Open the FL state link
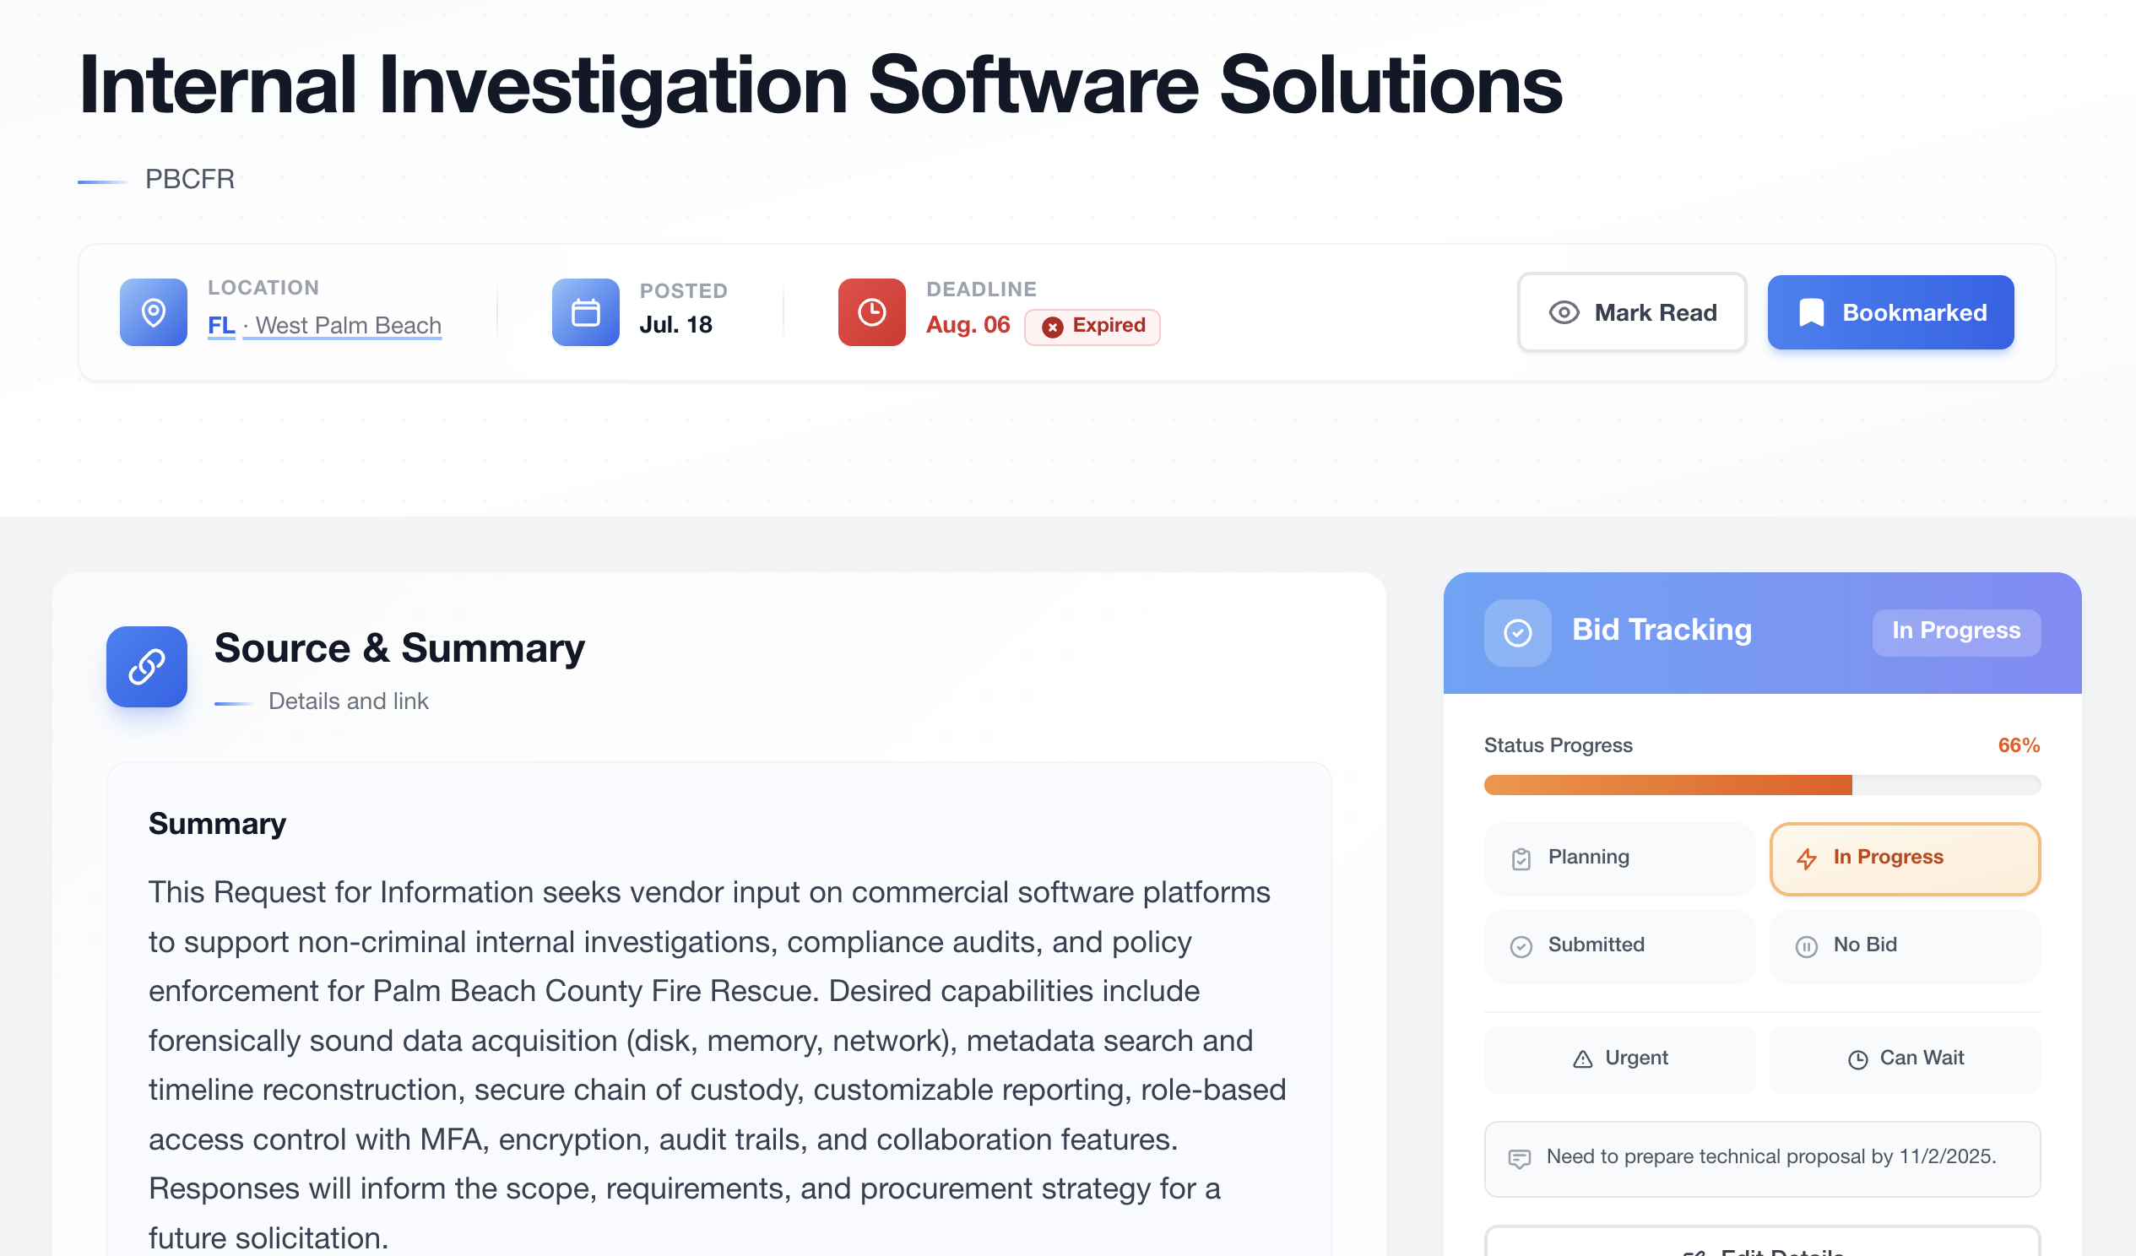Screen dimensions: 2136x1256 pyautogui.click(x=221, y=326)
